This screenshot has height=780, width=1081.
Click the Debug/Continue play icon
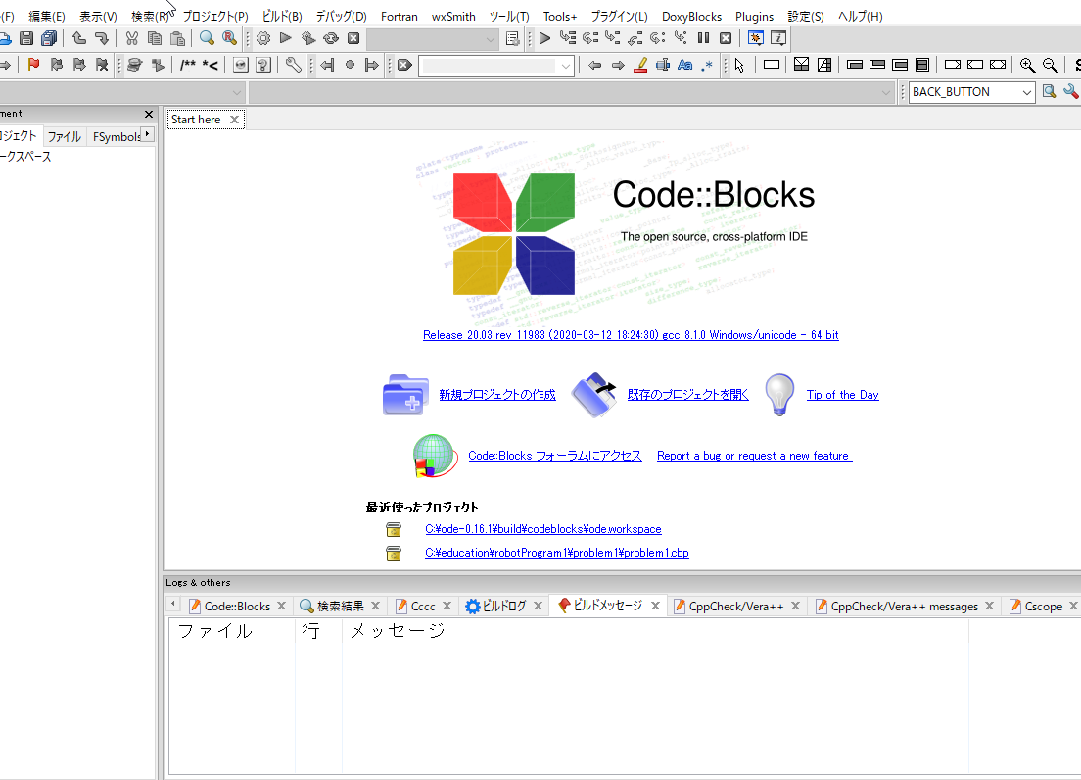544,38
